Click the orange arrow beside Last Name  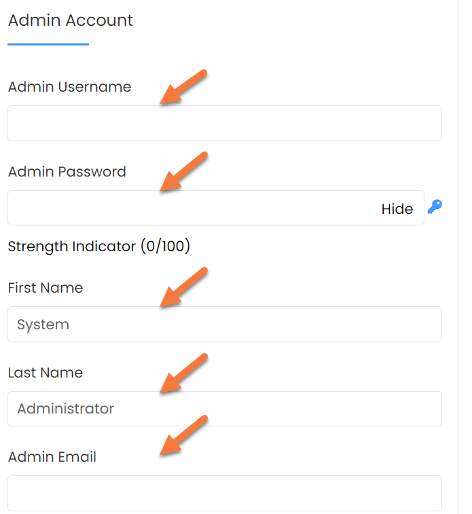point(182,373)
